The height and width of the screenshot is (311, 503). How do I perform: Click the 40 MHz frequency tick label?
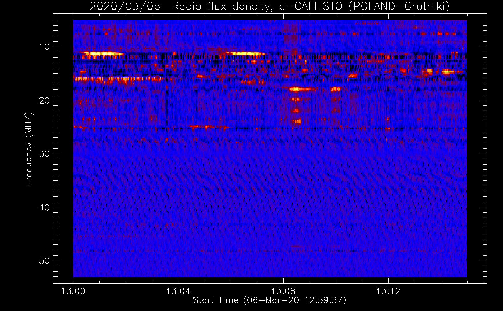[x=44, y=207]
